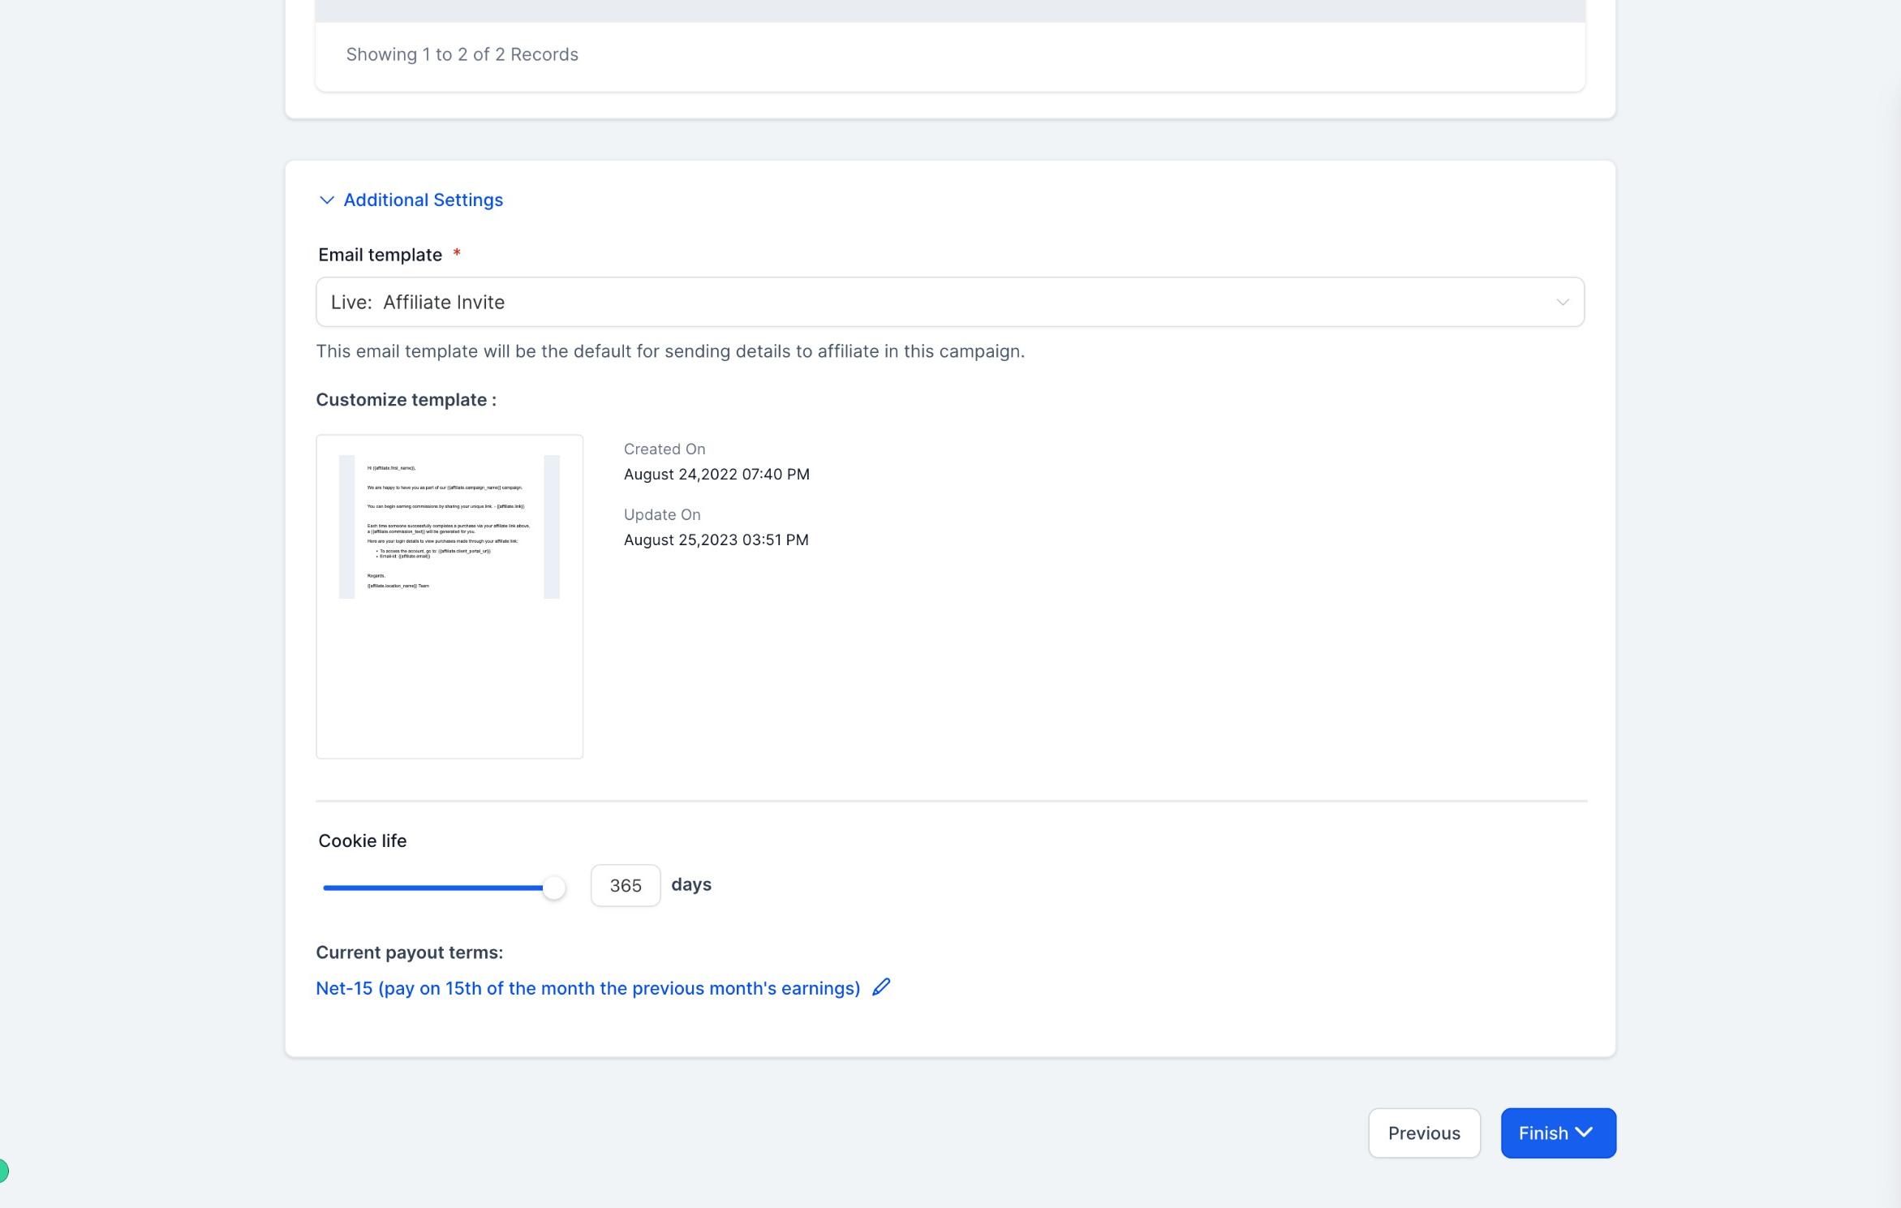Go back with the Previous button
Viewport: 1901px width, 1208px height.
(x=1424, y=1133)
